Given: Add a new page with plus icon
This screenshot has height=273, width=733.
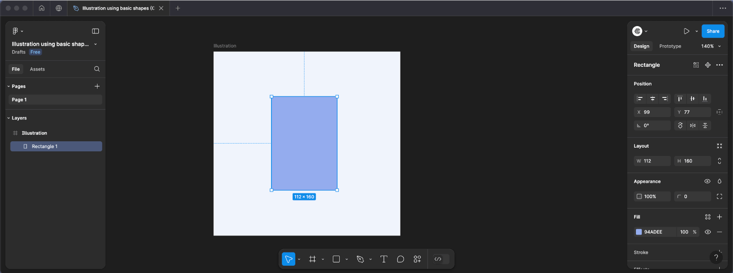Looking at the screenshot, I should point(97,86).
